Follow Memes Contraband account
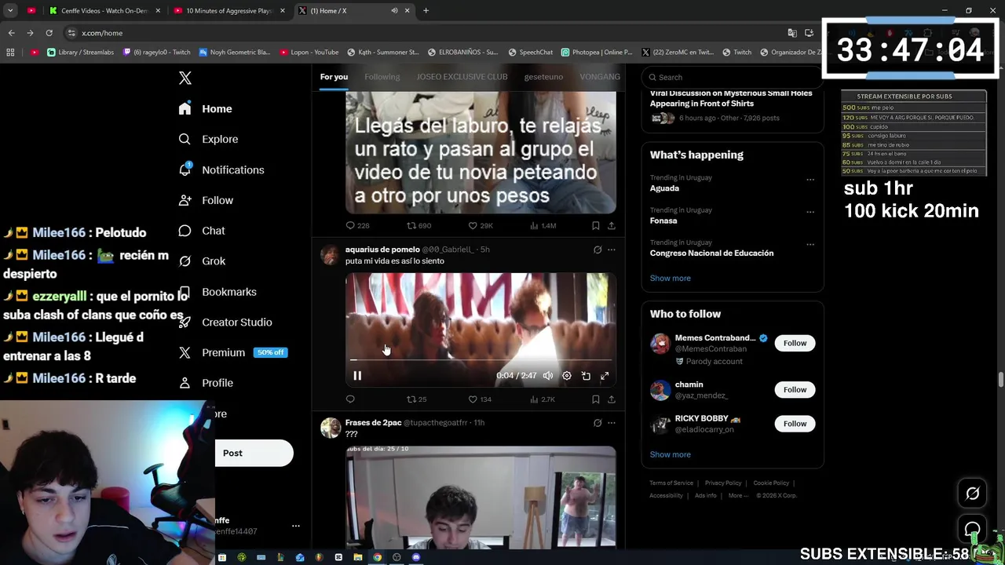1005x565 pixels. point(795,343)
